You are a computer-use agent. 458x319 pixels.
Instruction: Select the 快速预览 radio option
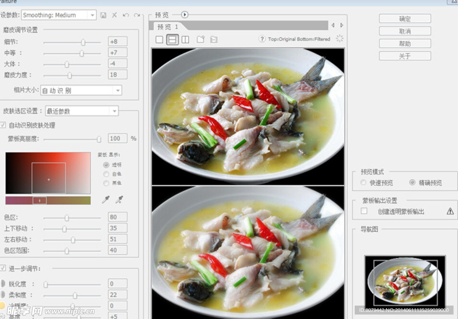363,183
